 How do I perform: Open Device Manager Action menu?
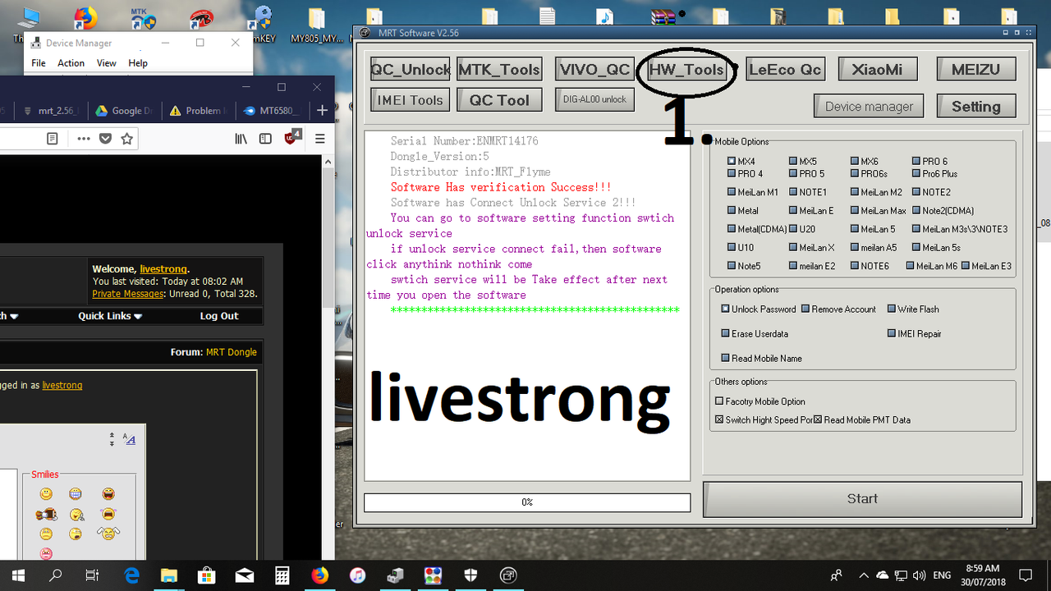[x=71, y=63]
